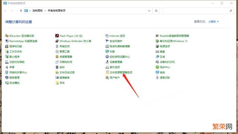Click the Back navigation arrow
Viewport: 238px width, 134px height.
click(6, 11)
